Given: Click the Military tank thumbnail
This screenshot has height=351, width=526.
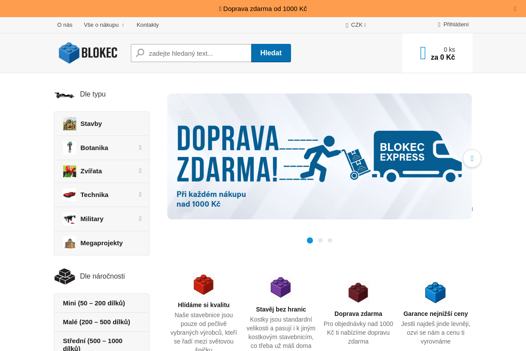Looking at the screenshot, I should tap(70, 219).
